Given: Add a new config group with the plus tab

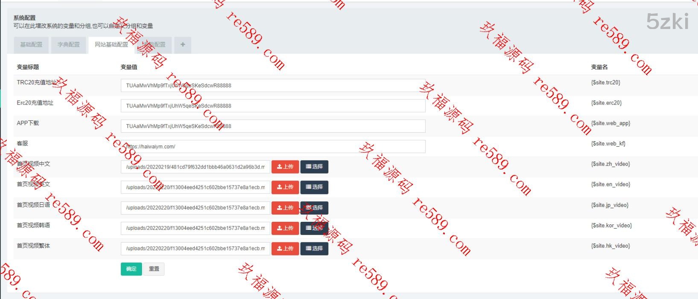Looking at the screenshot, I should (183, 45).
